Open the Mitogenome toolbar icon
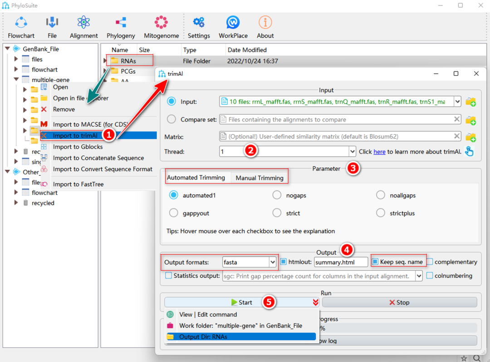The height and width of the screenshot is (362, 490). pos(161,23)
